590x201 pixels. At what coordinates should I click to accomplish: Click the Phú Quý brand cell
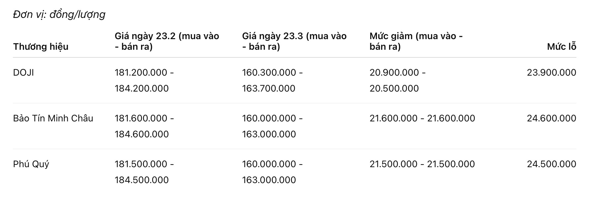tap(31, 164)
